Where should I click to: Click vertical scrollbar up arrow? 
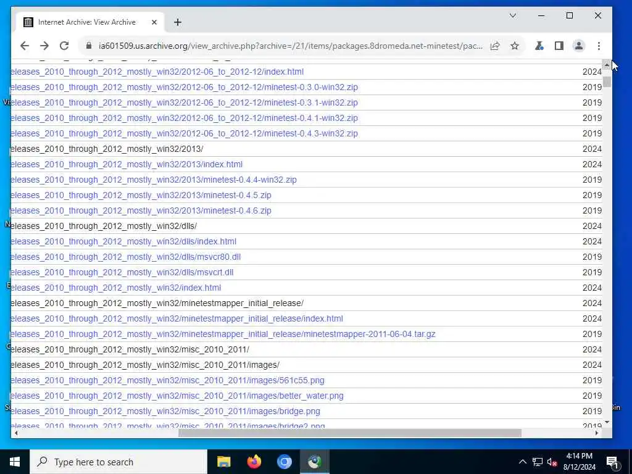[x=607, y=64]
